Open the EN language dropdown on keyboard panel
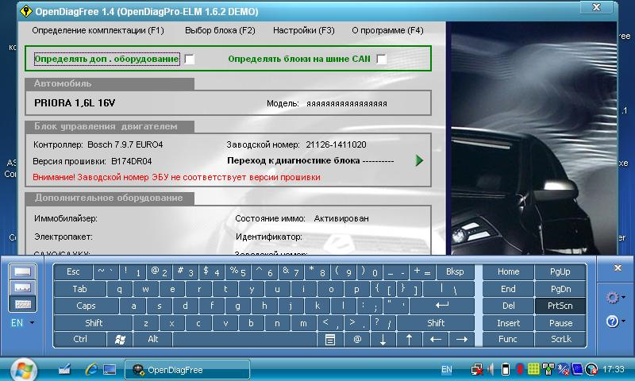The height and width of the screenshot is (381, 635). click(x=22, y=323)
